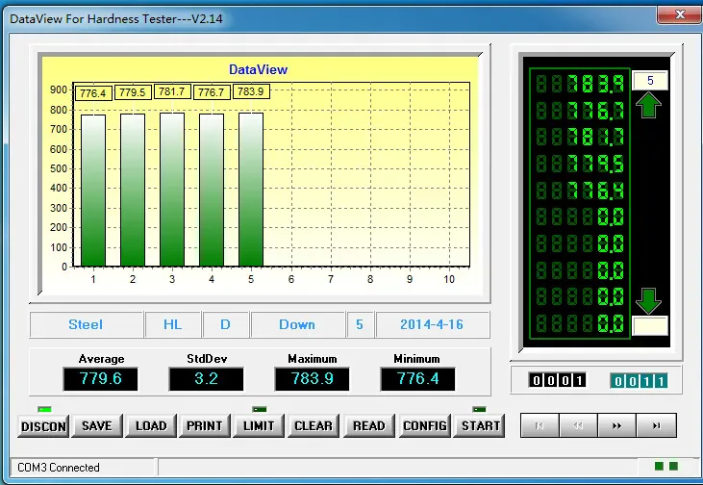
Task: Click the teal 0011 counter
Action: 639,381
